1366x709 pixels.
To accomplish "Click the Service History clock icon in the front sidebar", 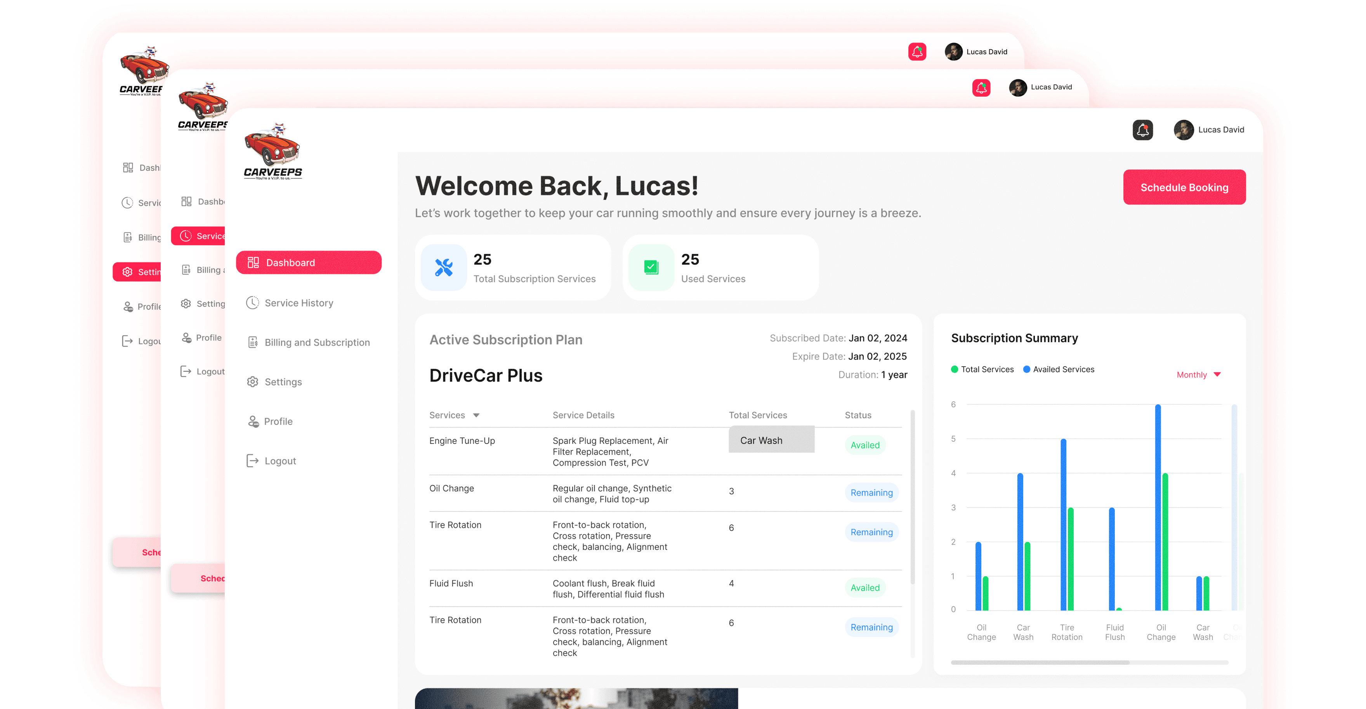I will click(x=252, y=303).
